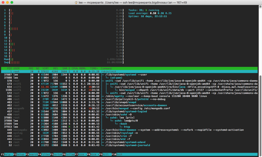The width and height of the screenshot is (262, 157).
Task: Sort by the Command column header
Action: coord(106,68)
